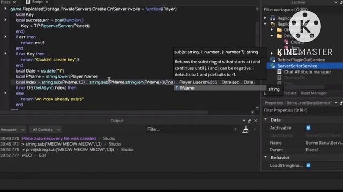The width and height of the screenshot is (343, 192).
Task: Switch to the Script tab
Action: (x=34, y=2)
